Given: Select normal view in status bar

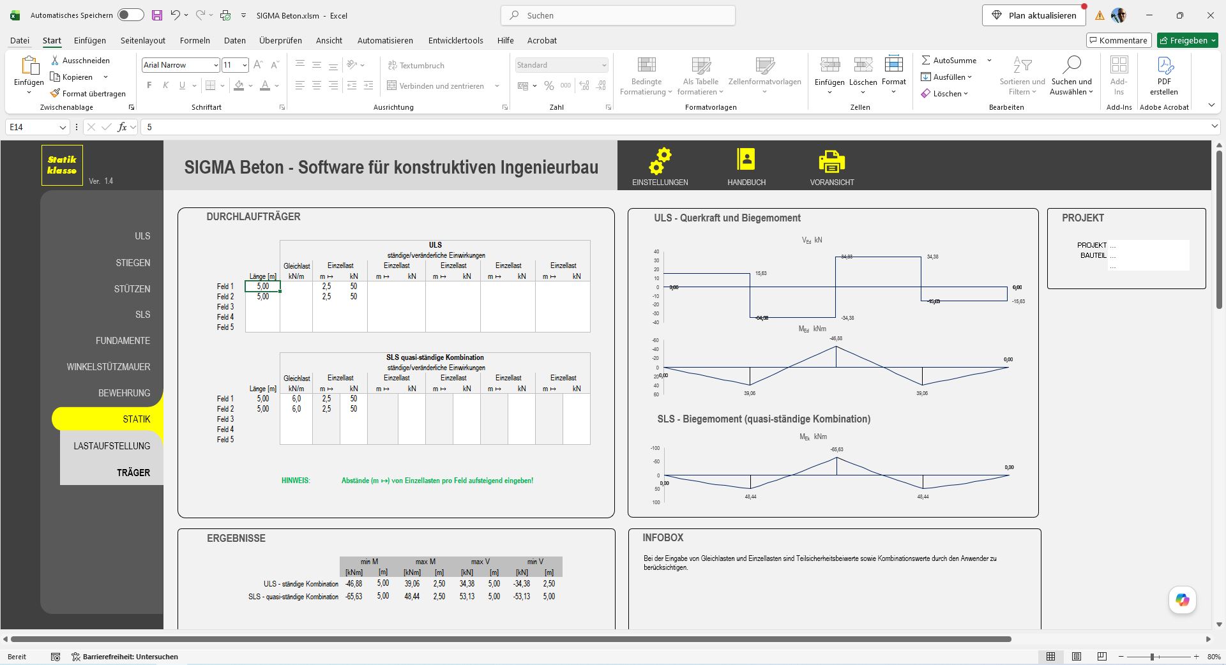Looking at the screenshot, I should [1051, 657].
